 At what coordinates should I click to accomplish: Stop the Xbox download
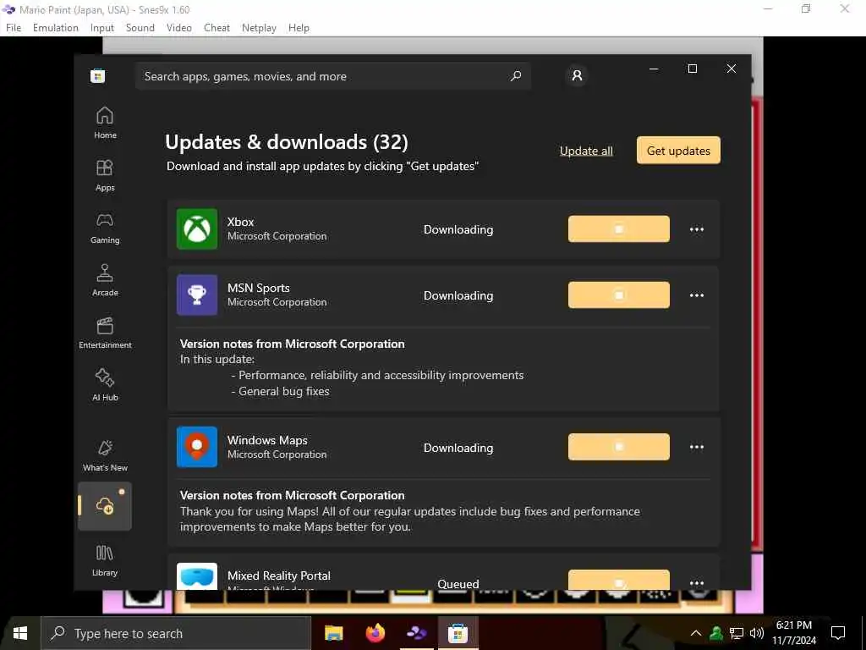[618, 229]
